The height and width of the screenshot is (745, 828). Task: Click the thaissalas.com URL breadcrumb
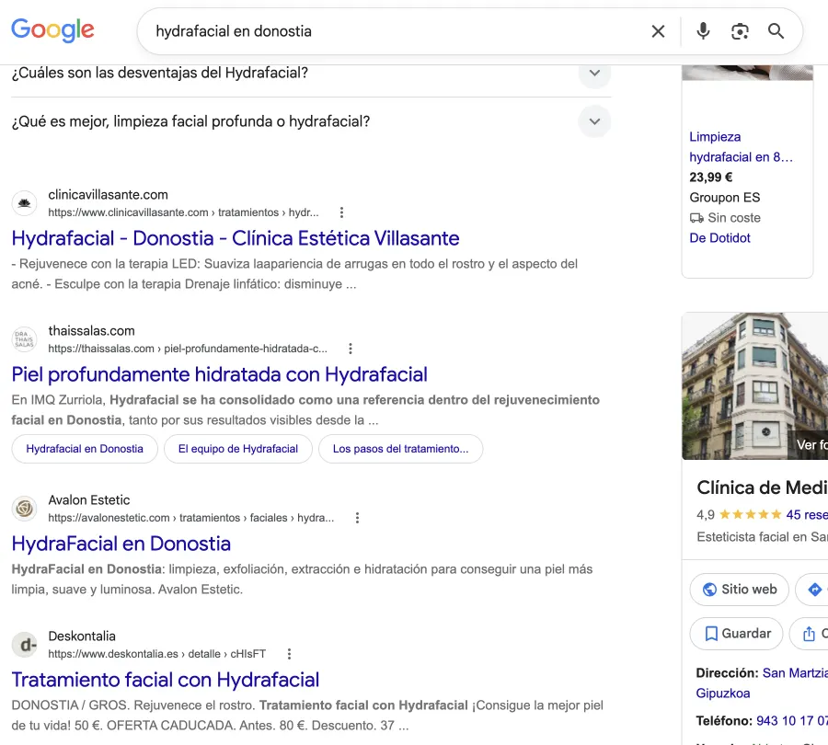coord(188,349)
